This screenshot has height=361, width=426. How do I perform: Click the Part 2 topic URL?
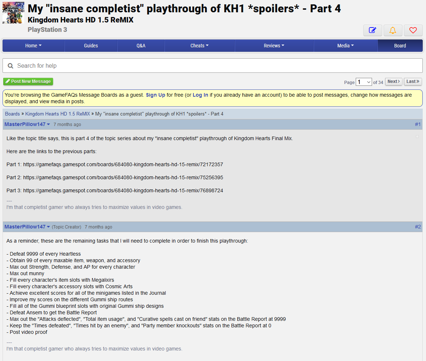[123, 178]
